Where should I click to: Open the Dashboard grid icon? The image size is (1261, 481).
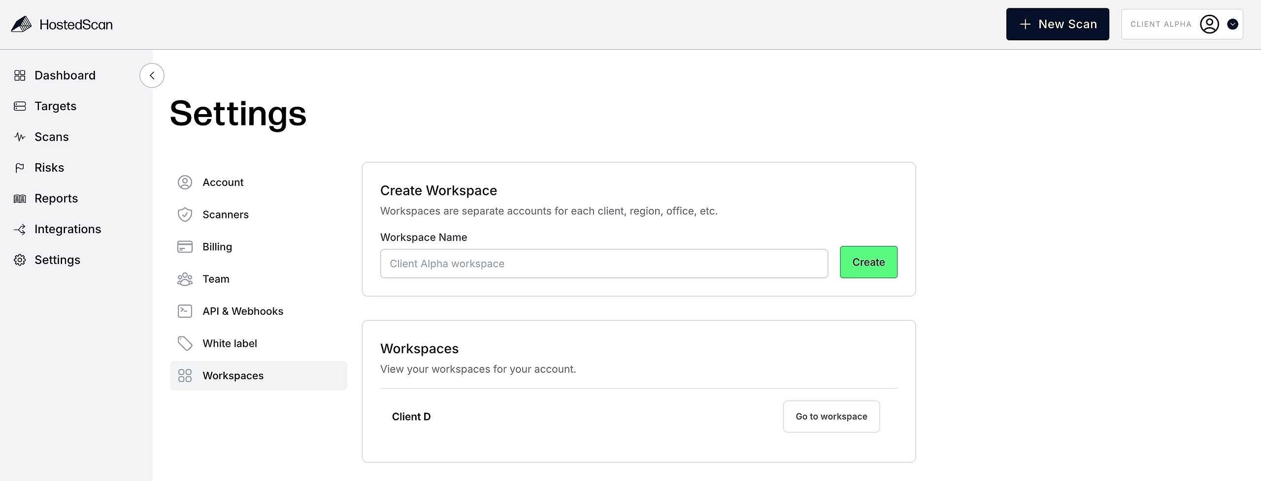pyautogui.click(x=20, y=75)
